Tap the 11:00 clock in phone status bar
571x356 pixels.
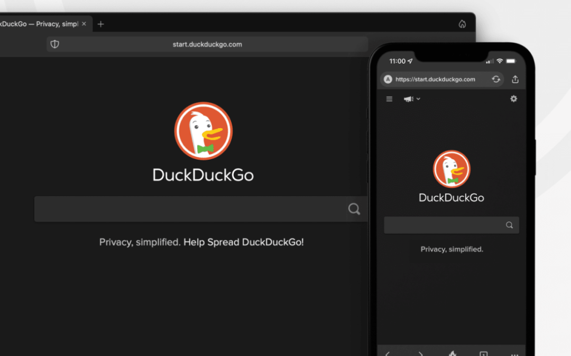pyautogui.click(x=397, y=61)
